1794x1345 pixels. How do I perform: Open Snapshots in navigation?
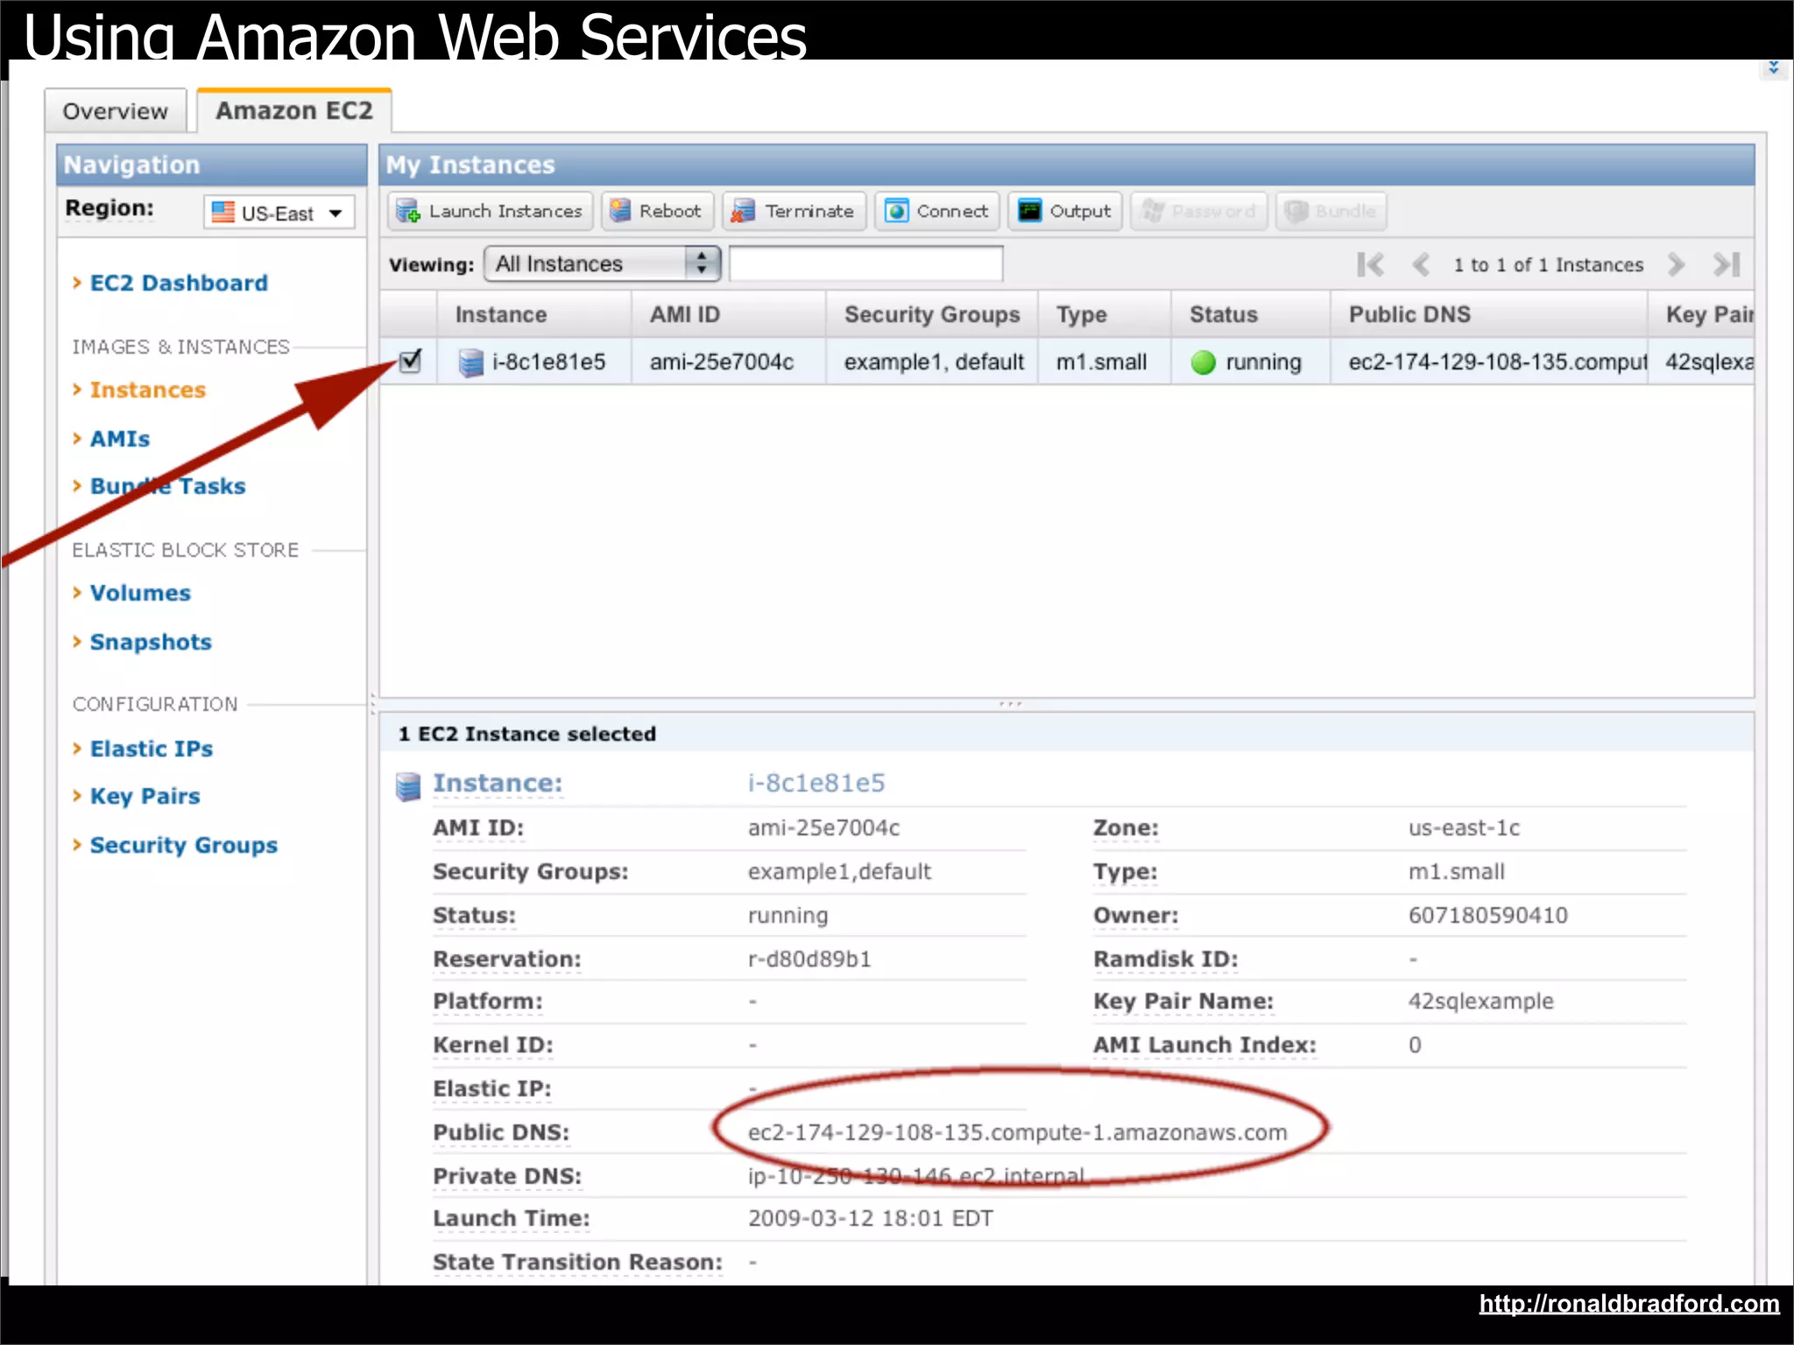pyautogui.click(x=151, y=642)
